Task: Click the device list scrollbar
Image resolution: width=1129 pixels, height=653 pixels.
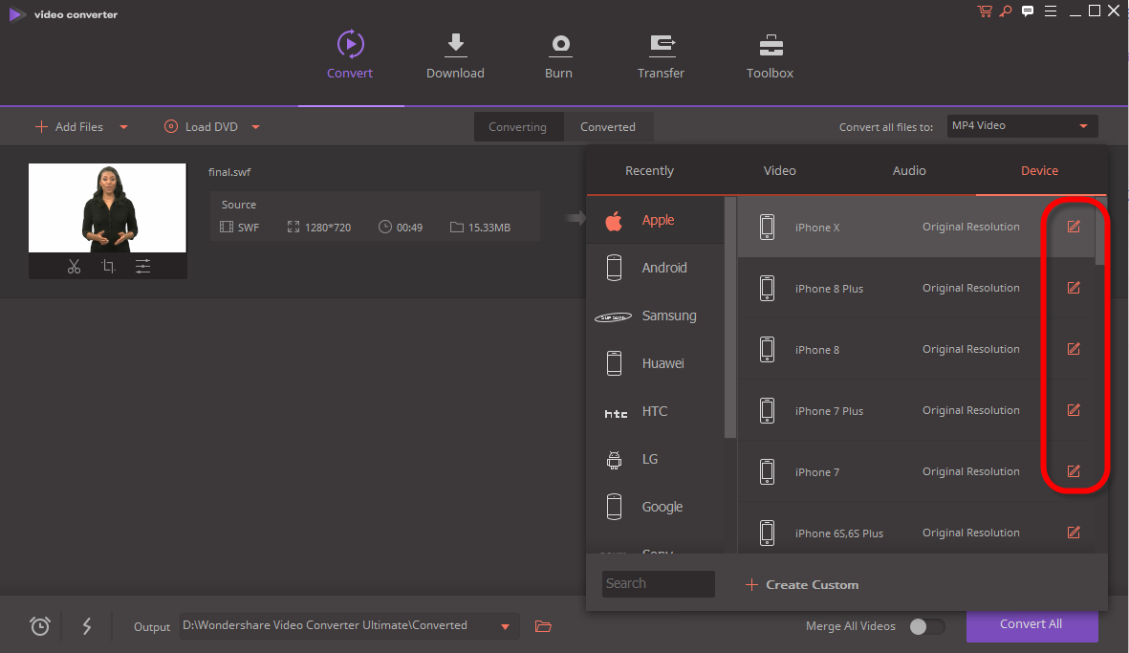Action: click(1099, 231)
